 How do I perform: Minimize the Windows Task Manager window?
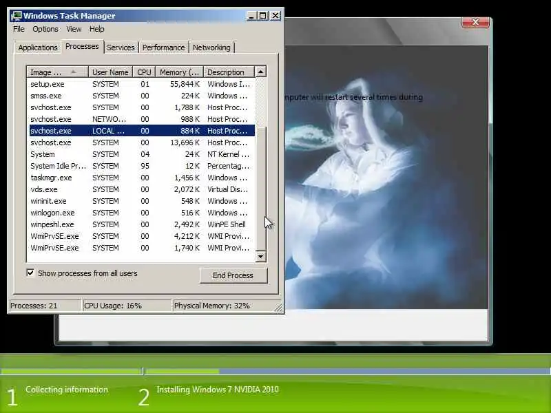click(x=251, y=16)
